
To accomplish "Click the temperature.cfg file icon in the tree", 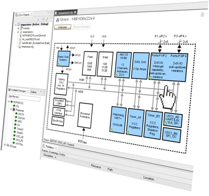I will point(19,47).
